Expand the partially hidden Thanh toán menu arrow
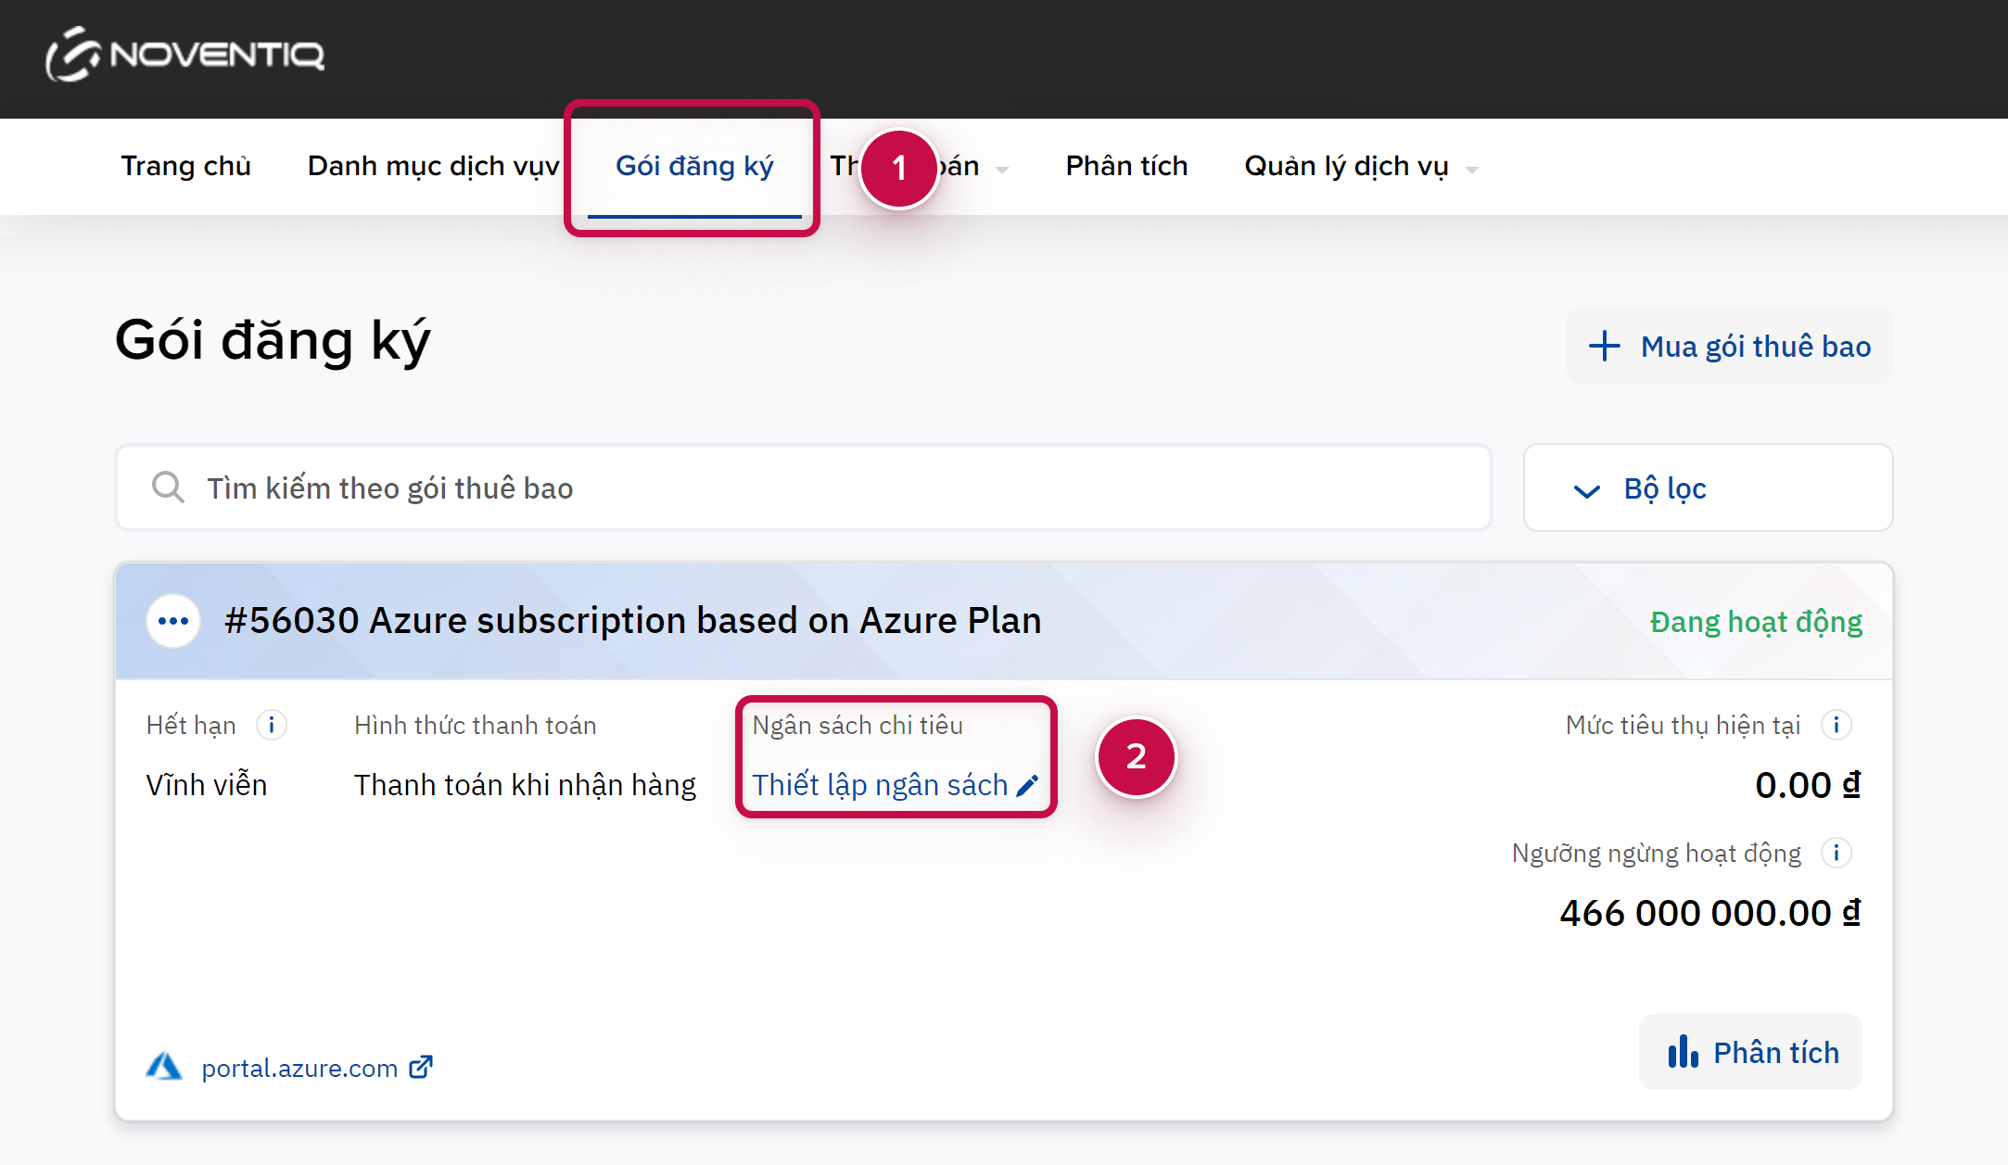2008x1165 pixels. [x=1002, y=170]
